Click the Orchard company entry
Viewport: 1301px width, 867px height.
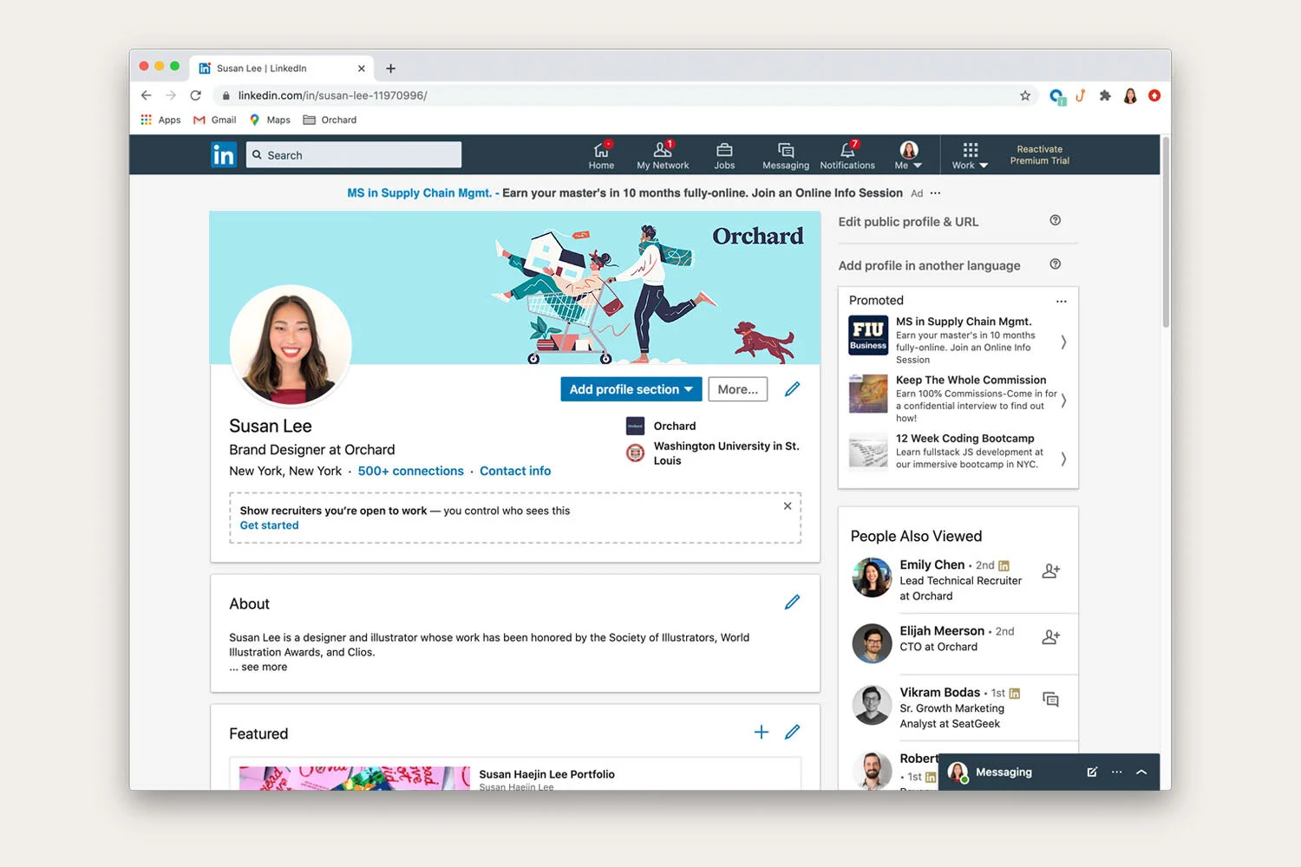(x=661, y=426)
